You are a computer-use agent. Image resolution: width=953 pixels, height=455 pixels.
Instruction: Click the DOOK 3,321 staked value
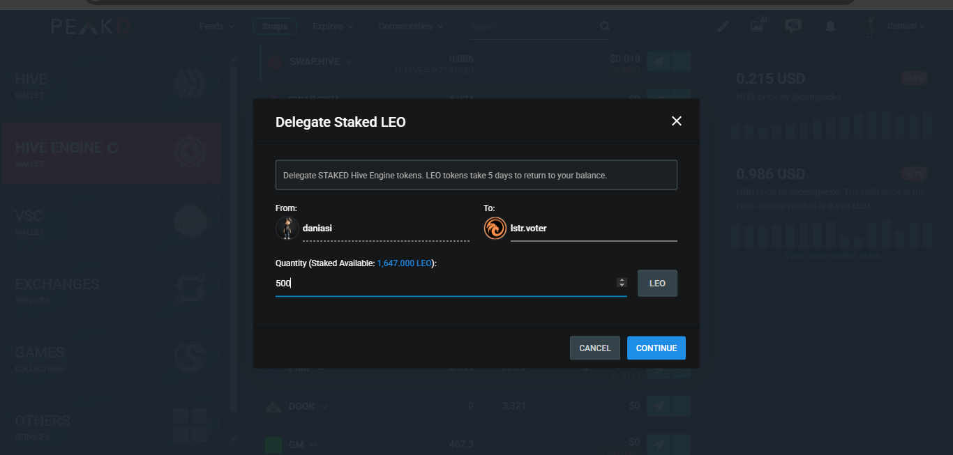(513, 406)
